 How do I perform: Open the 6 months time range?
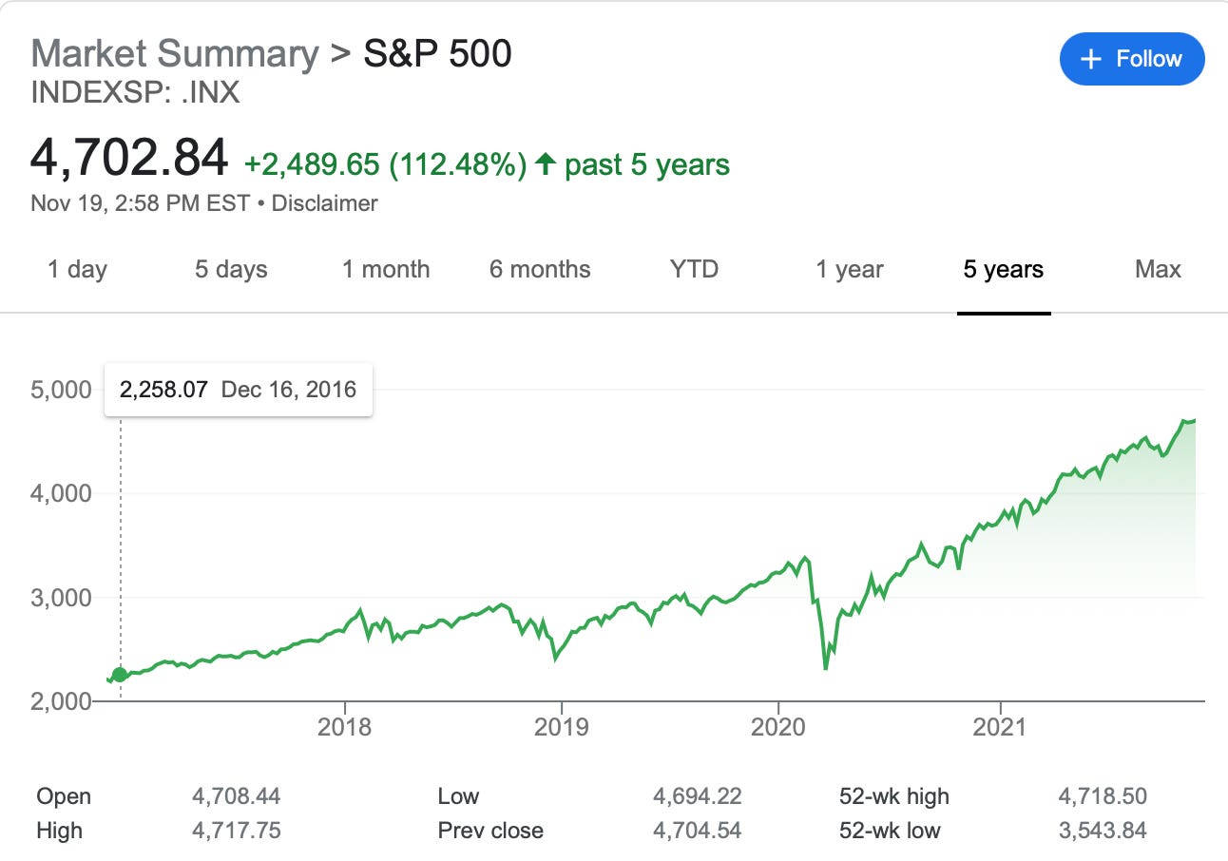coord(539,269)
